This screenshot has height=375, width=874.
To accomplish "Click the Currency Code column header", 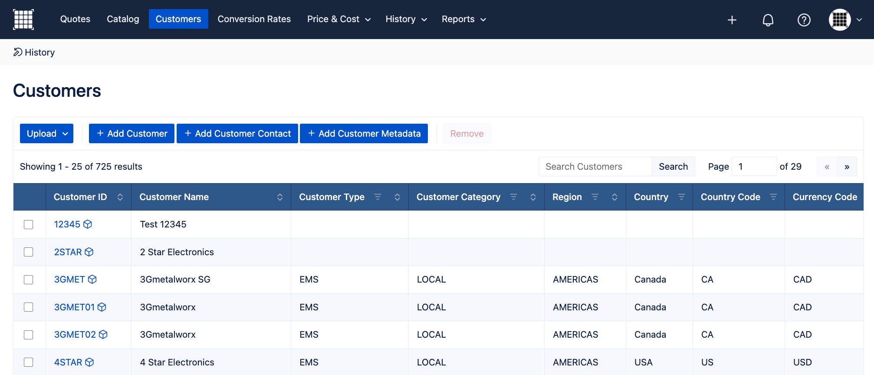I will pyautogui.click(x=825, y=197).
